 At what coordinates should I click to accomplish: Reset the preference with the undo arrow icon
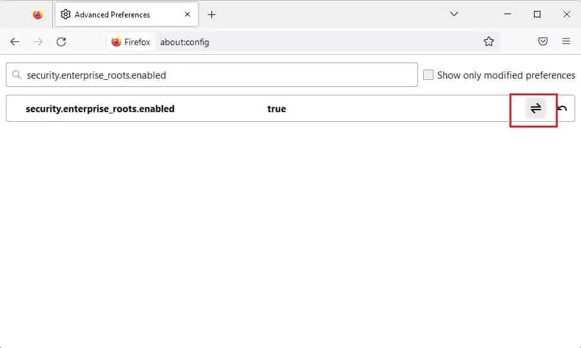pyautogui.click(x=562, y=108)
